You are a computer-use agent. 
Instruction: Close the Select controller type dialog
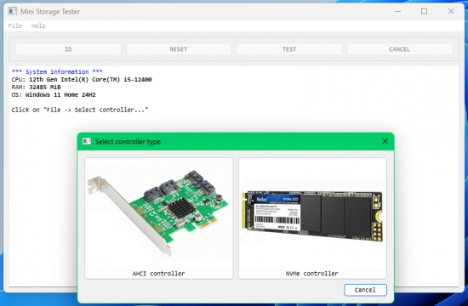385,141
